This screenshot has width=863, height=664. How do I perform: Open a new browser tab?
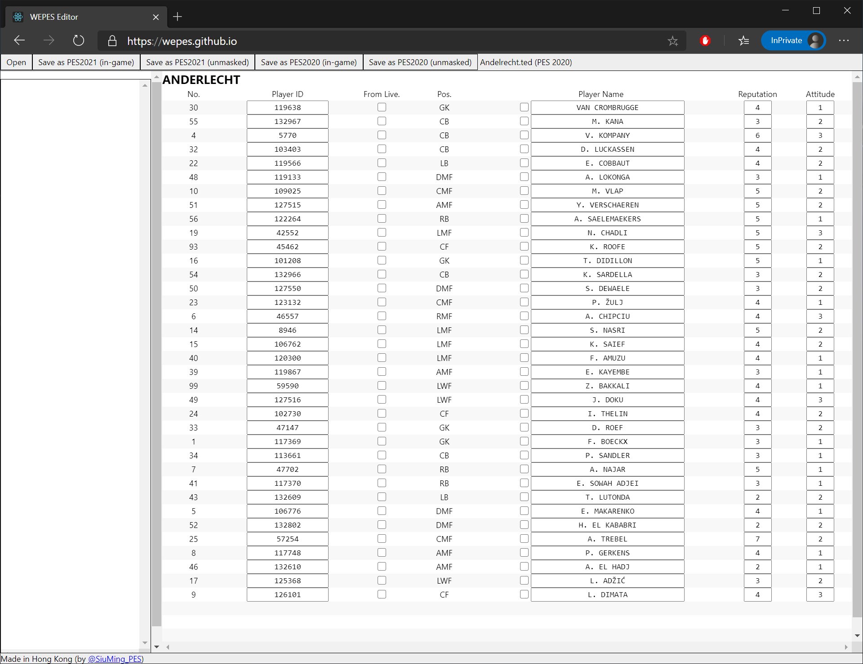pyautogui.click(x=178, y=17)
